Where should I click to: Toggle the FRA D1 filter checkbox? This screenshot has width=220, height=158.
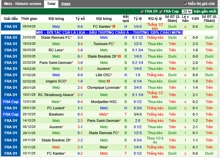[x=142, y=11]
